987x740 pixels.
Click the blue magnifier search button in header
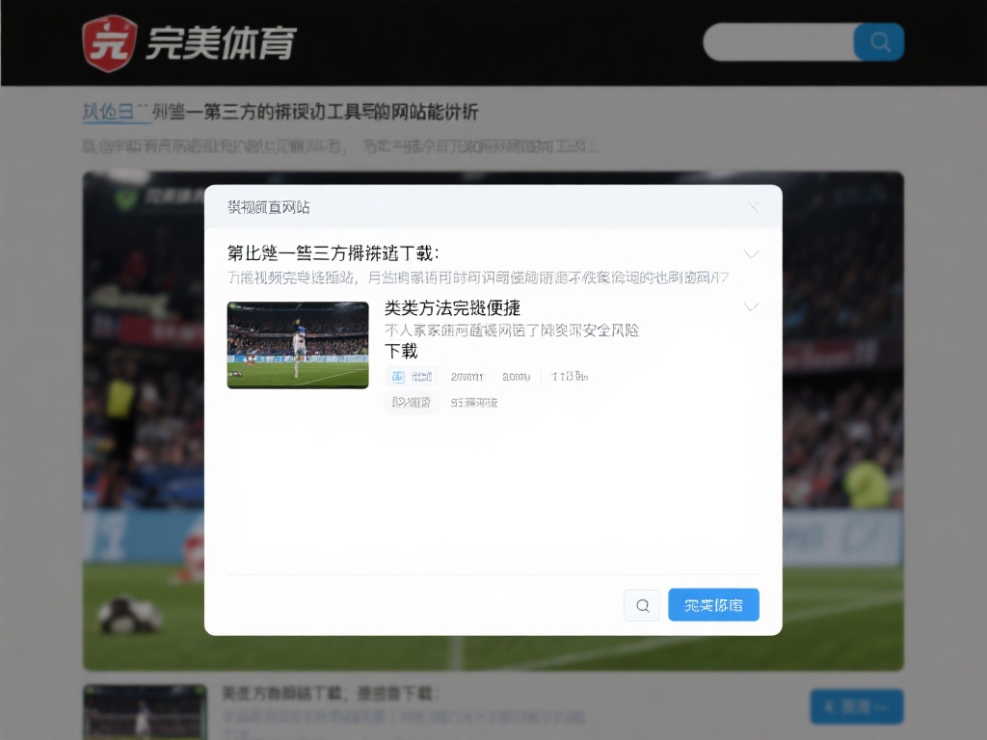point(879,42)
